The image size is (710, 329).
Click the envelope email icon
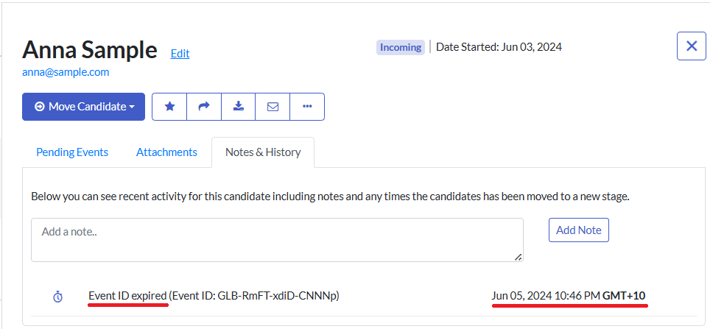click(273, 107)
